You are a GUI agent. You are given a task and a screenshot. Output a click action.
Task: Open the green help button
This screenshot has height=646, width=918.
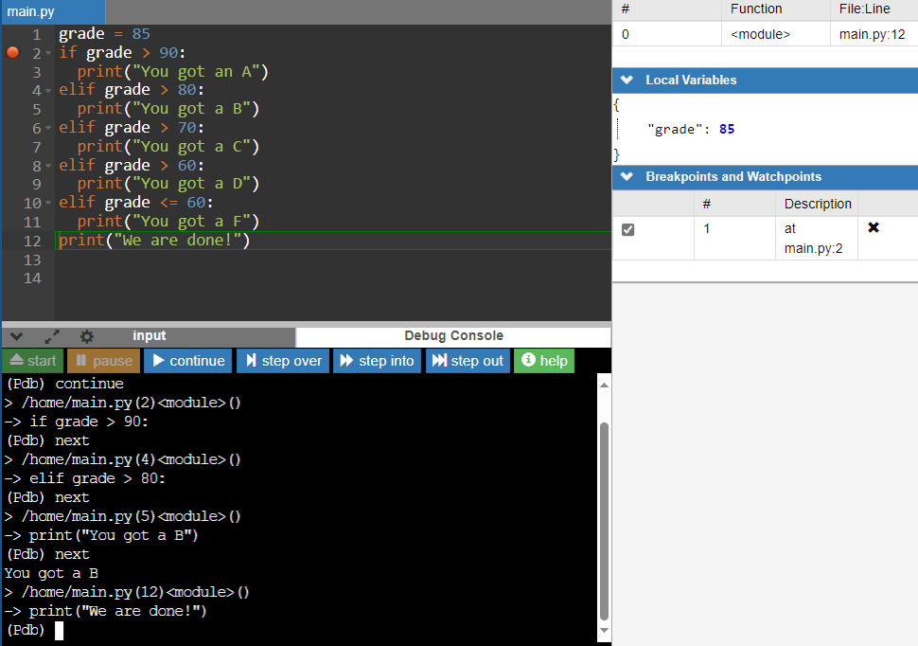pos(544,361)
